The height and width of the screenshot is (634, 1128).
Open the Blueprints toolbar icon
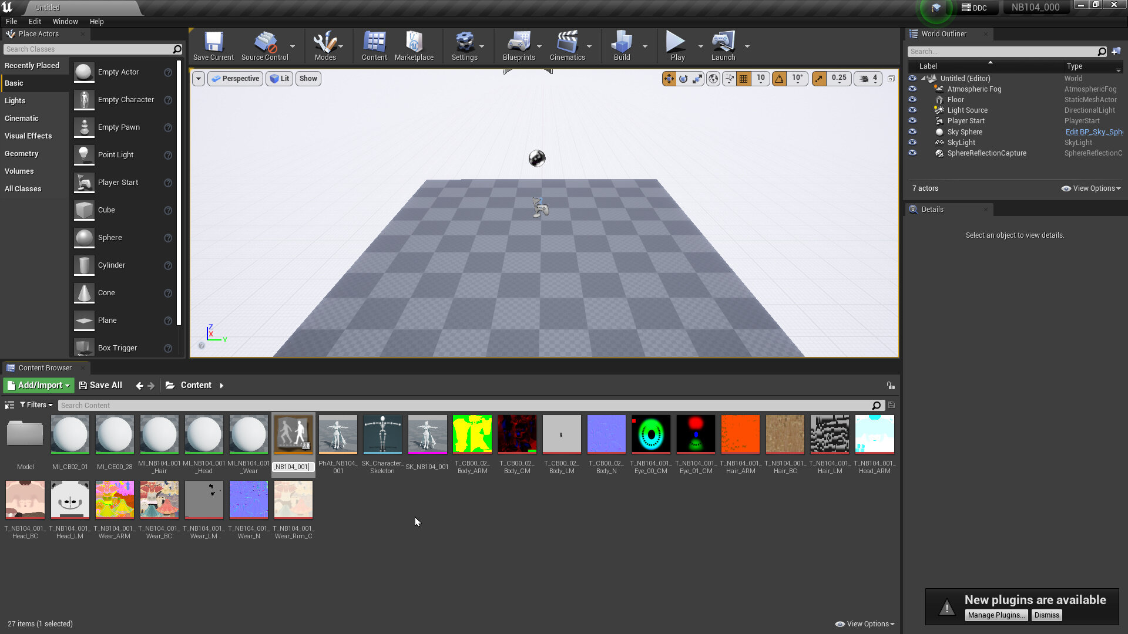[x=519, y=46]
